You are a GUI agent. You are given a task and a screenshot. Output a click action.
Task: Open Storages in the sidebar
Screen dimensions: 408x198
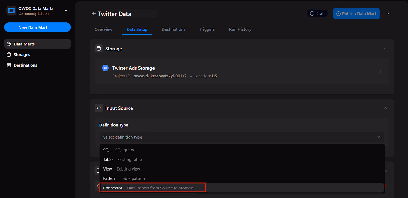[37, 55]
